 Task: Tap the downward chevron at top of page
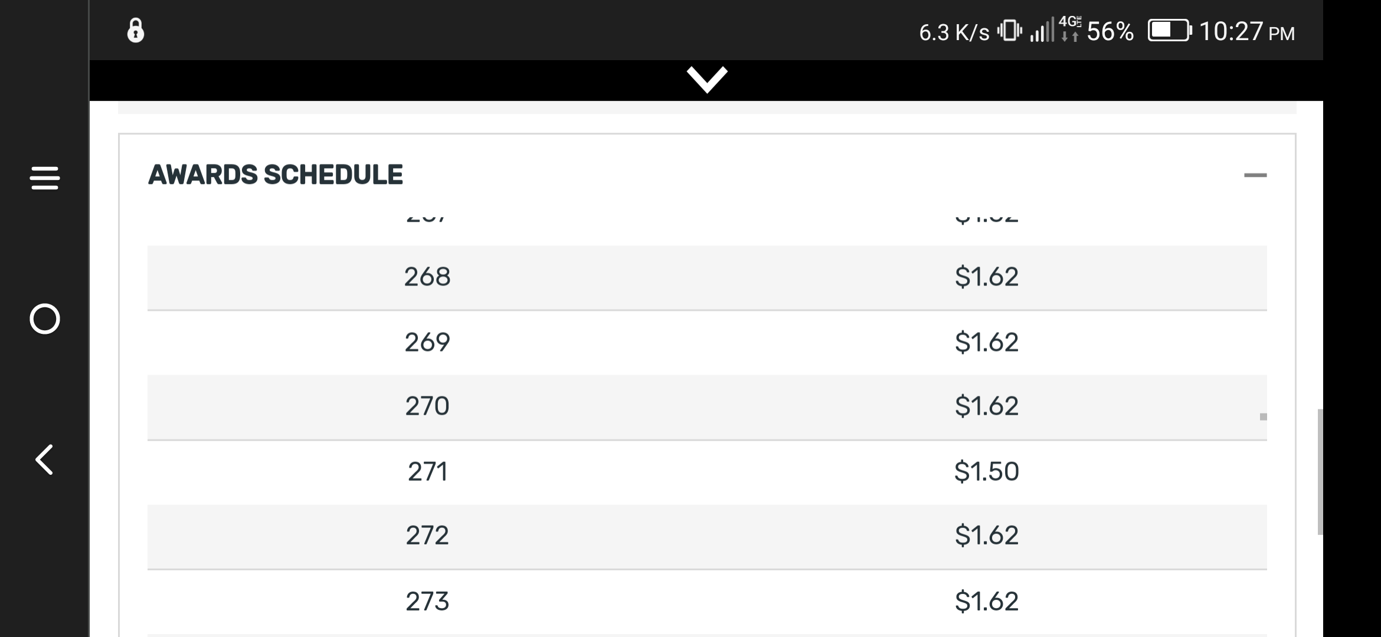706,80
